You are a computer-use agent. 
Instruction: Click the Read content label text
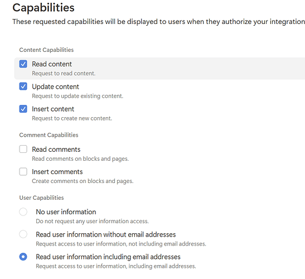pos(52,64)
